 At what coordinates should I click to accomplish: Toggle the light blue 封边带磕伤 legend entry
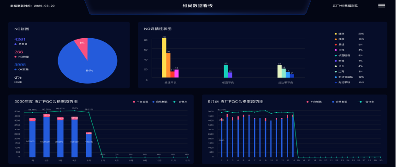pos(349,77)
